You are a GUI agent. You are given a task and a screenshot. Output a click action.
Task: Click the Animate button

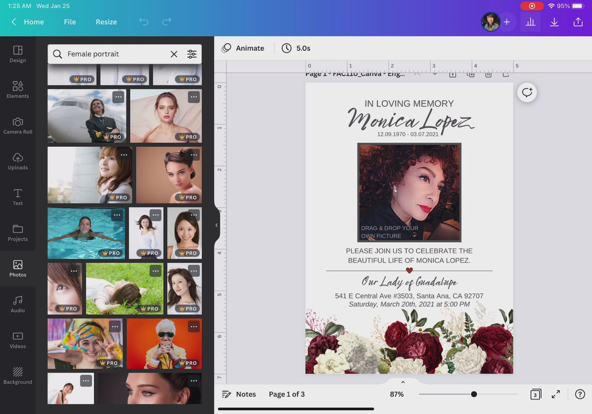point(243,48)
